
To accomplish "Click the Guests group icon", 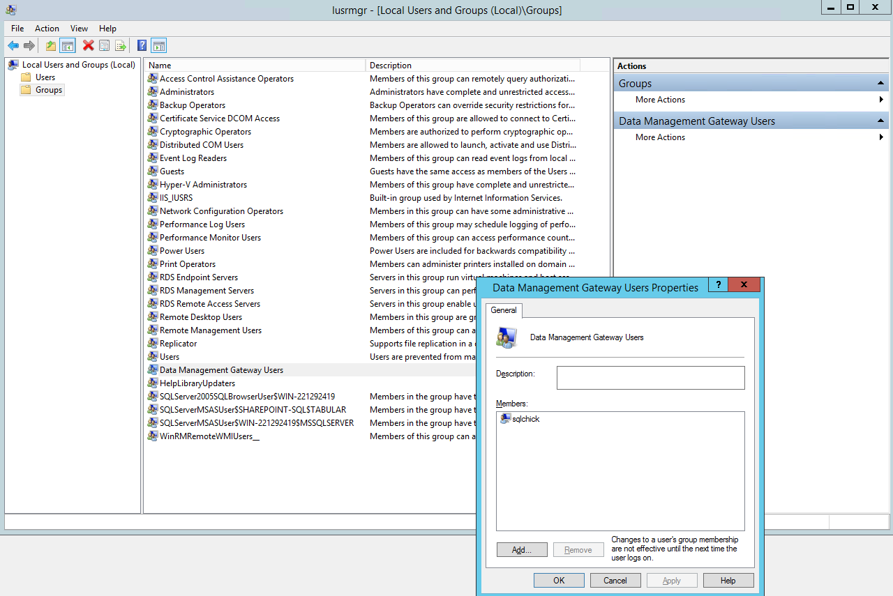I will [153, 171].
